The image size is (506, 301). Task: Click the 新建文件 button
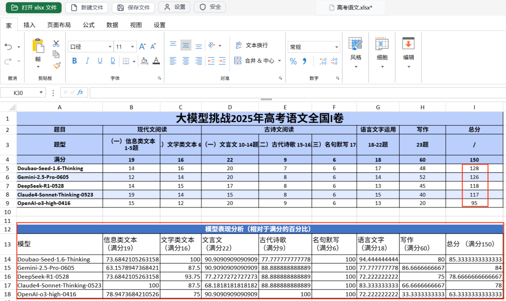(87, 7)
